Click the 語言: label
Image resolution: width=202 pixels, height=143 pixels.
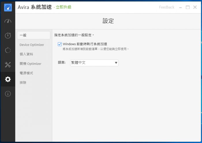click(62, 63)
